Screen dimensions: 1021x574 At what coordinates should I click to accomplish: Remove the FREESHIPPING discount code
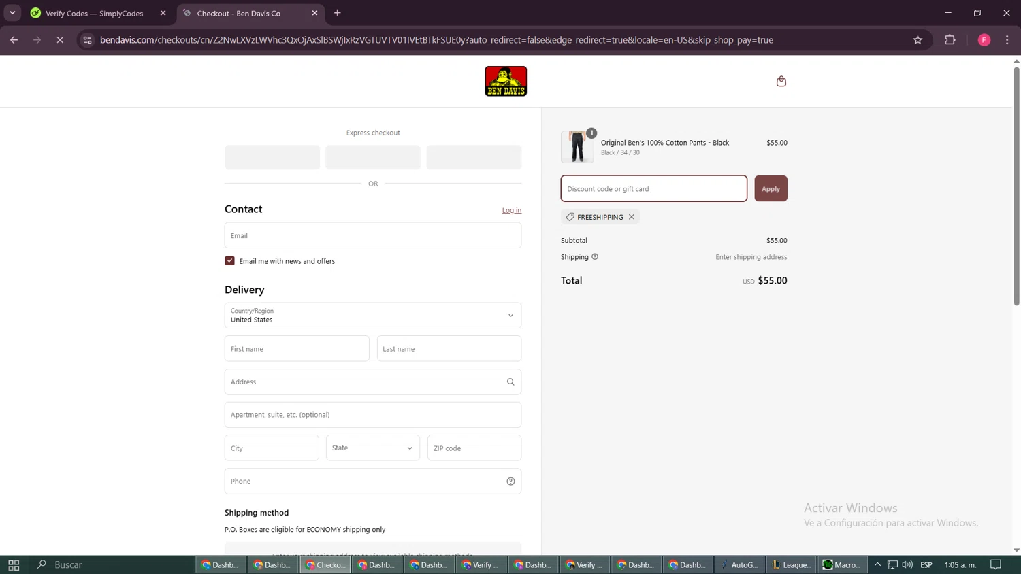point(632,217)
